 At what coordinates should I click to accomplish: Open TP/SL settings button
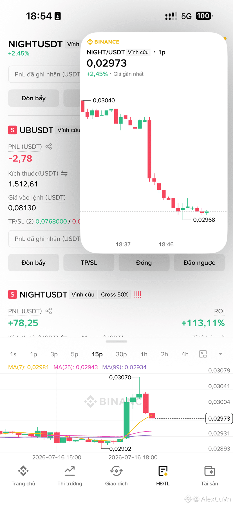pos(89,263)
